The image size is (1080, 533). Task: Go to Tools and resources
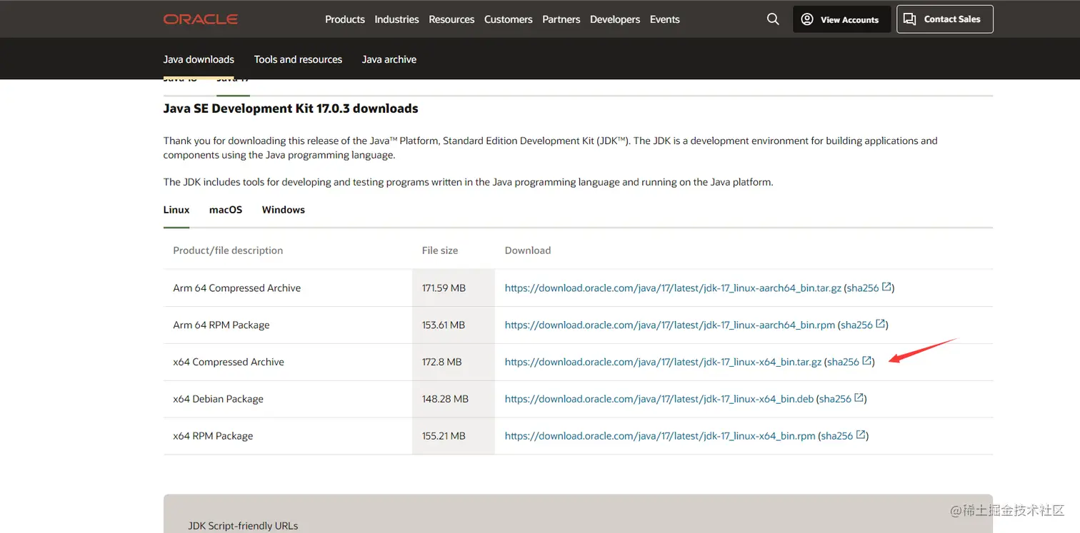298,59
